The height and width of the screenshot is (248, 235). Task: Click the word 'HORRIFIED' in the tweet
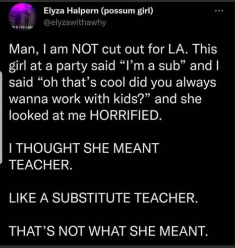tap(124, 116)
